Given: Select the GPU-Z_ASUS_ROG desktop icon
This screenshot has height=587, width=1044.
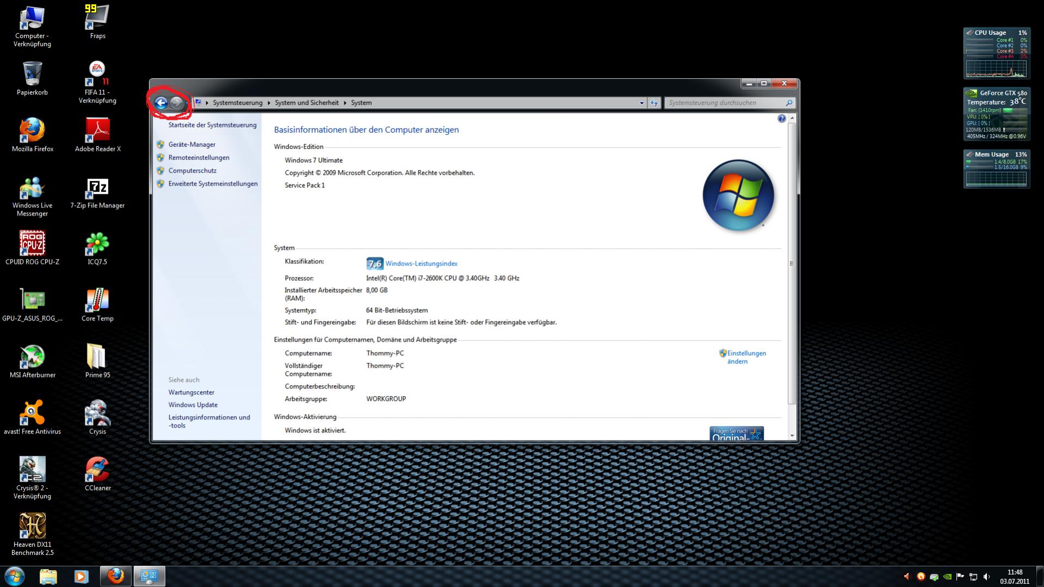Looking at the screenshot, I should click(32, 305).
